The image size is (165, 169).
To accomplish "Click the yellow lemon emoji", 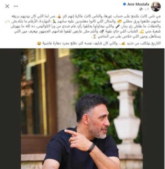I will 119,22.
